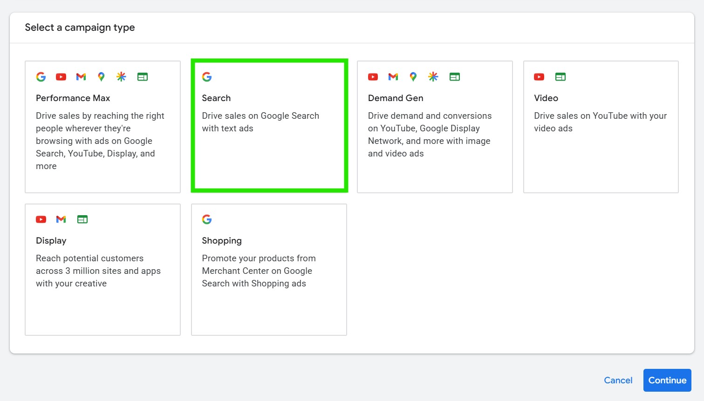Choose the Video campaign type title
This screenshot has height=401, width=704.
tap(546, 98)
